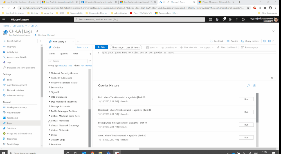The height and width of the screenshot is (154, 281).
Task: Close the CH-LA Logs blade
Action: [273, 31]
